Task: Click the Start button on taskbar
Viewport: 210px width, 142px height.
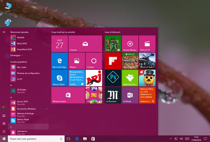Action: click(4, 139)
